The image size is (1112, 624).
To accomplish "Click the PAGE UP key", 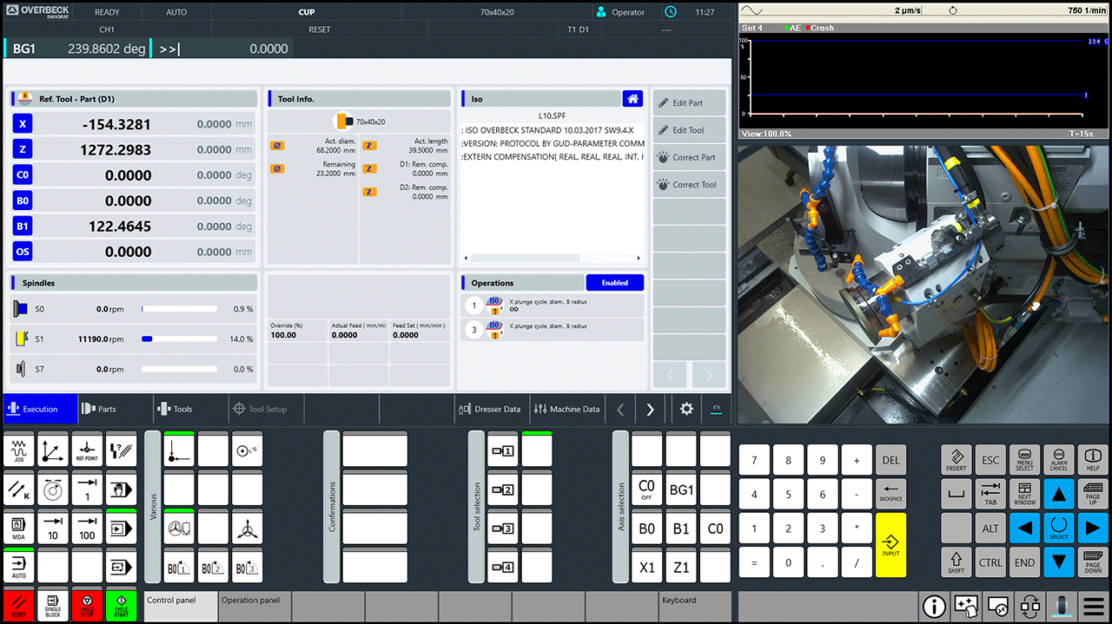I will 1093,495.
